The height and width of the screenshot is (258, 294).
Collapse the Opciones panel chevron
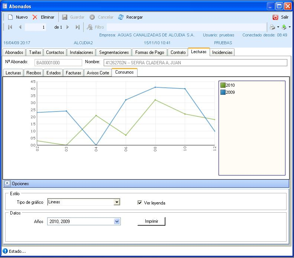[x=7, y=183]
